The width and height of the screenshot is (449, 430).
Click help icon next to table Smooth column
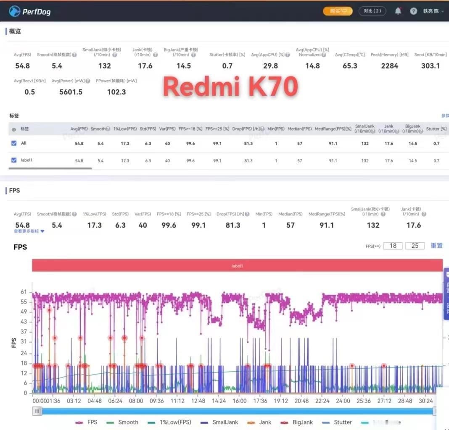(108, 129)
